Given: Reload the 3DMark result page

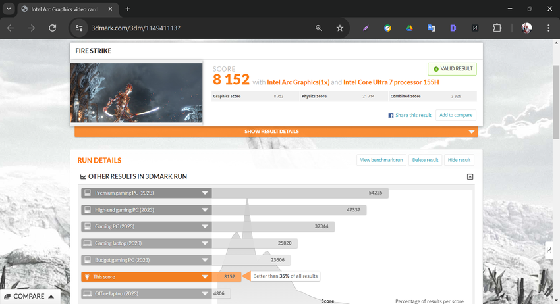Looking at the screenshot, I should (x=53, y=28).
